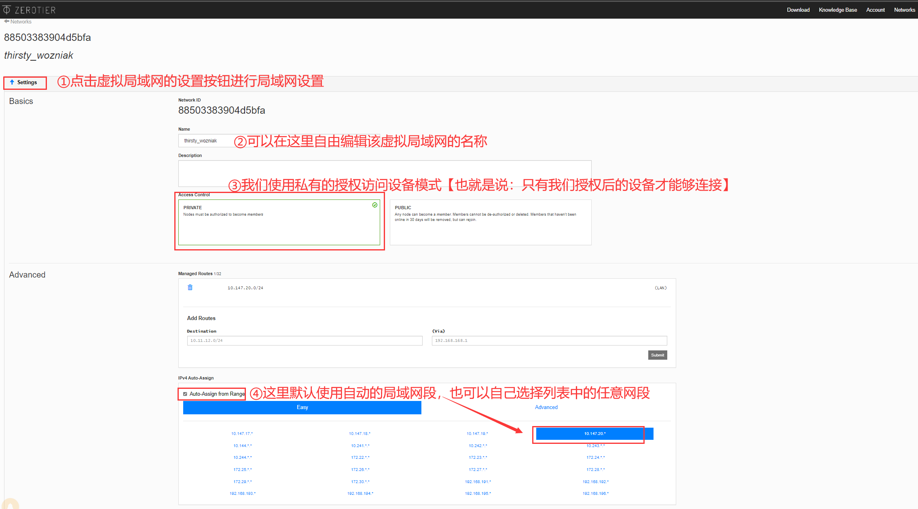This screenshot has width=918, height=509.
Task: Choose the 172.24.*.* range
Action: coord(595,458)
